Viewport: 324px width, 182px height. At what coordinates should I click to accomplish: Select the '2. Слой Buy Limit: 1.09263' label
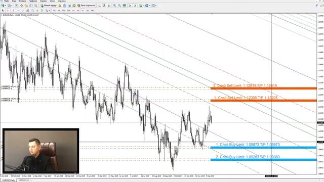248,157
